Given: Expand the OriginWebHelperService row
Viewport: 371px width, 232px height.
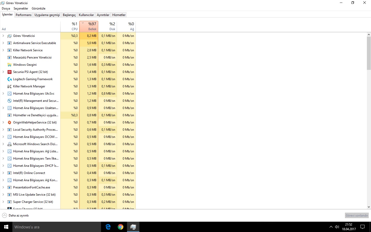Looking at the screenshot, I should 3,122.
